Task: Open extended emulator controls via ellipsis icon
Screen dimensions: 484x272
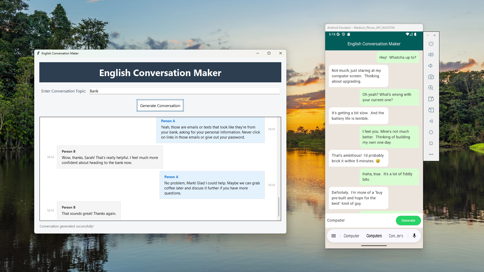Action: (x=431, y=154)
